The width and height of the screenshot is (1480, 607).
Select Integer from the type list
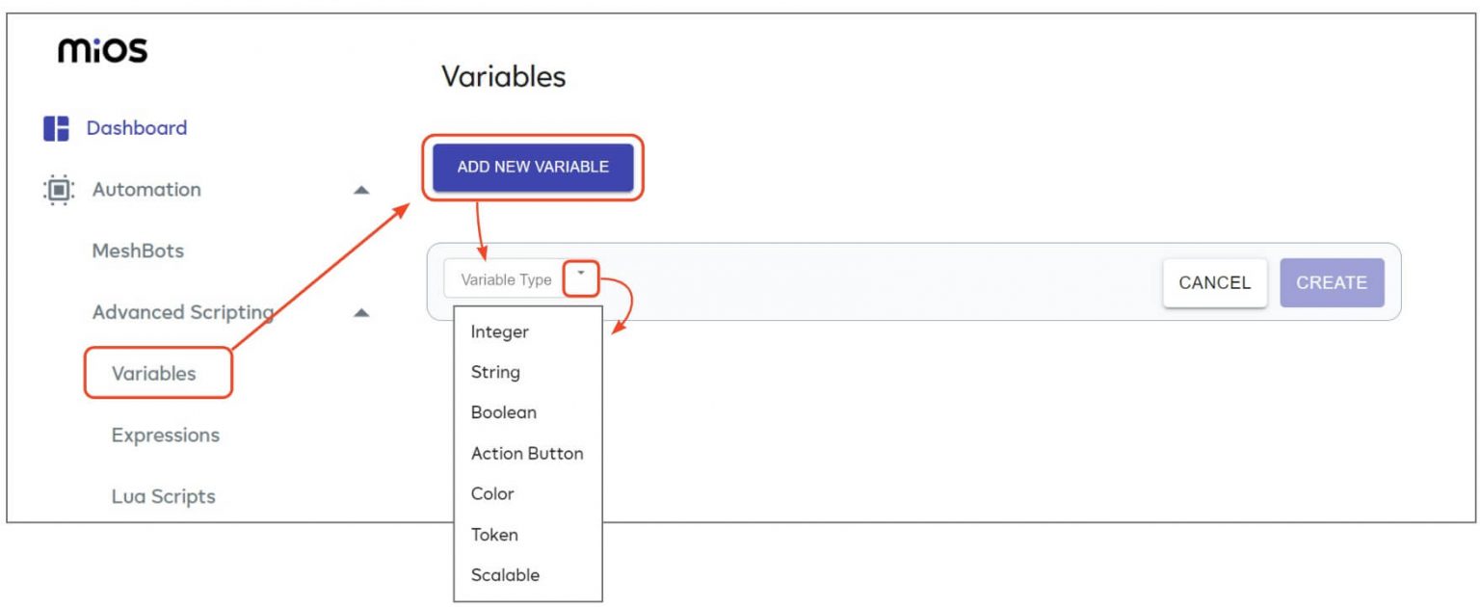498,331
